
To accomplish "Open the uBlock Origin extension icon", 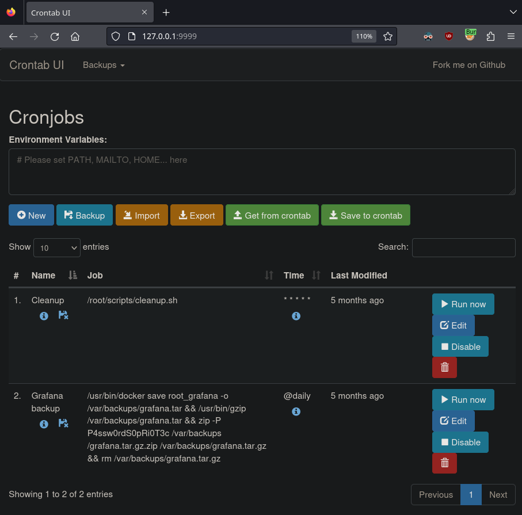I will [x=449, y=36].
